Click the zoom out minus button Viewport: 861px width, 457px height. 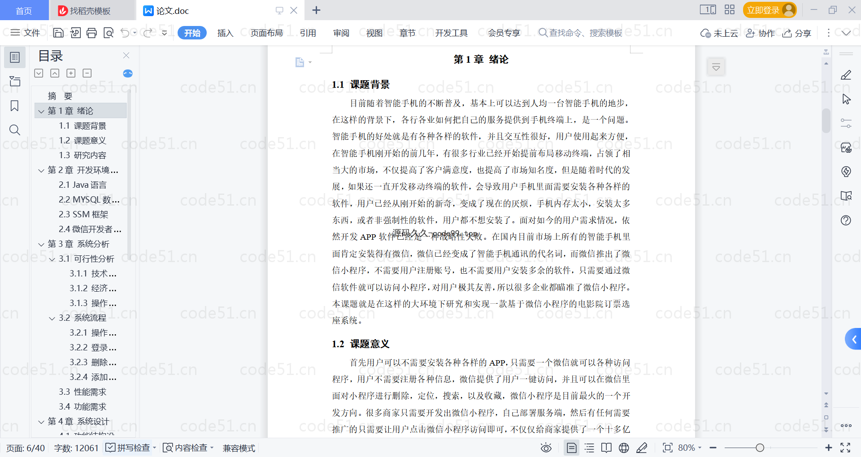tap(713, 448)
